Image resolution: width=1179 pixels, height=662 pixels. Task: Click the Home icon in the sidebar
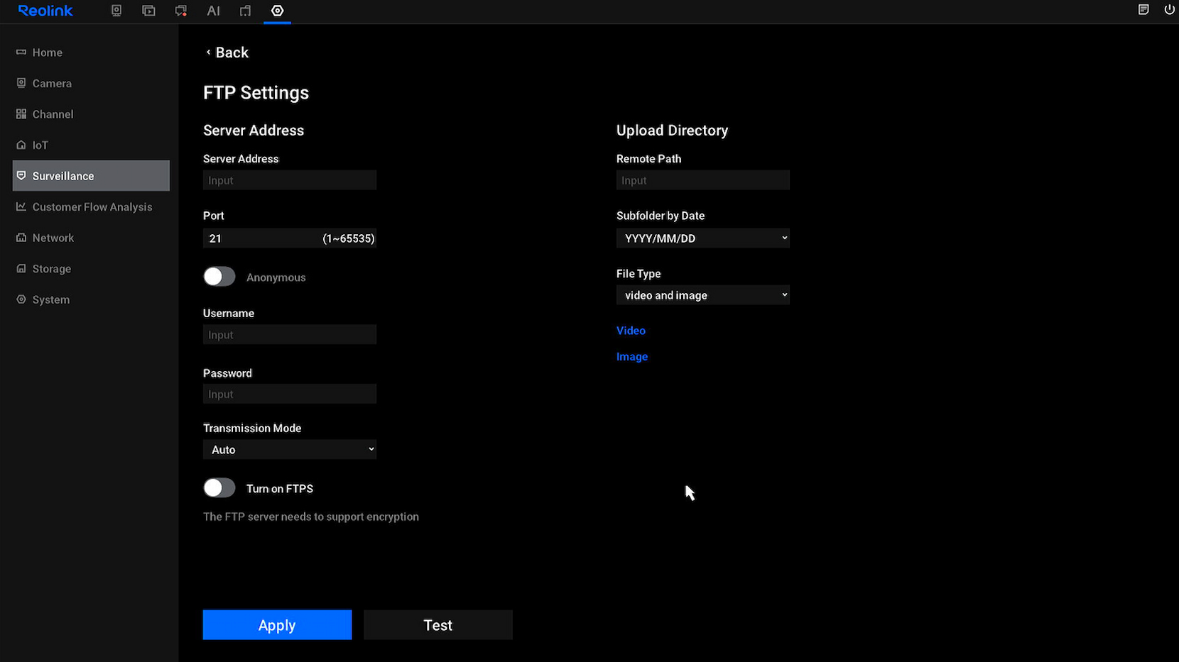point(21,52)
